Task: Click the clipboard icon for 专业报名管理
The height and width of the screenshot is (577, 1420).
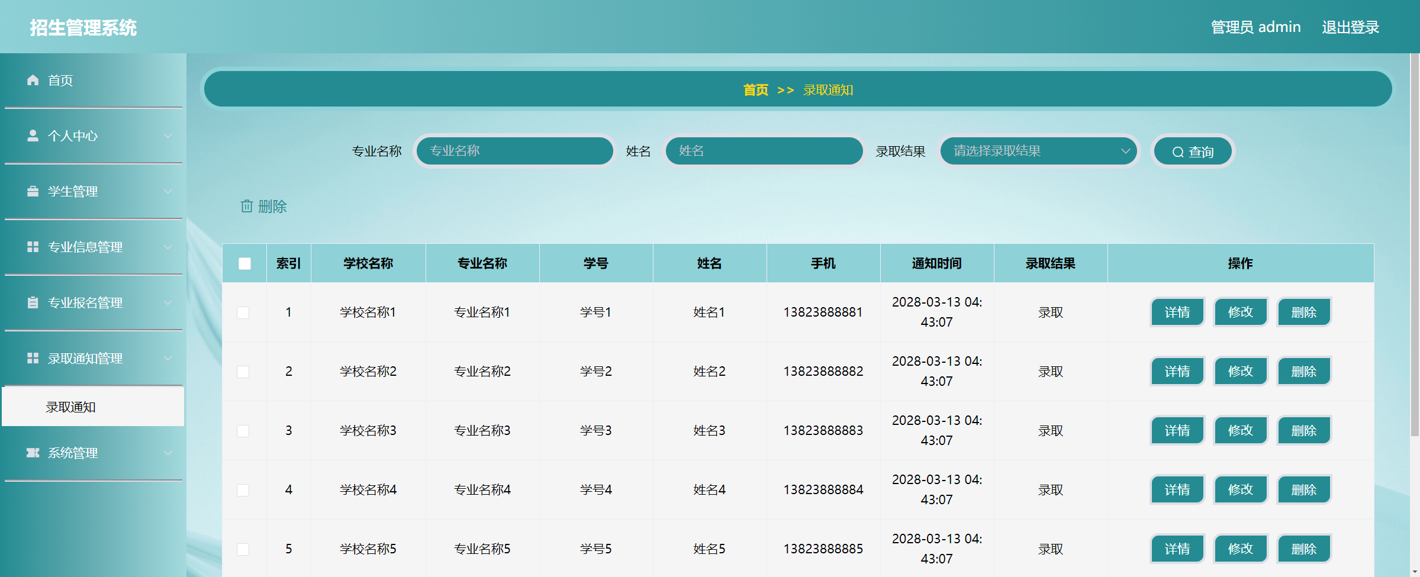Action: [33, 302]
